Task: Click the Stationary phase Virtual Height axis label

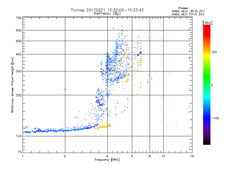Action: (x=12, y=85)
